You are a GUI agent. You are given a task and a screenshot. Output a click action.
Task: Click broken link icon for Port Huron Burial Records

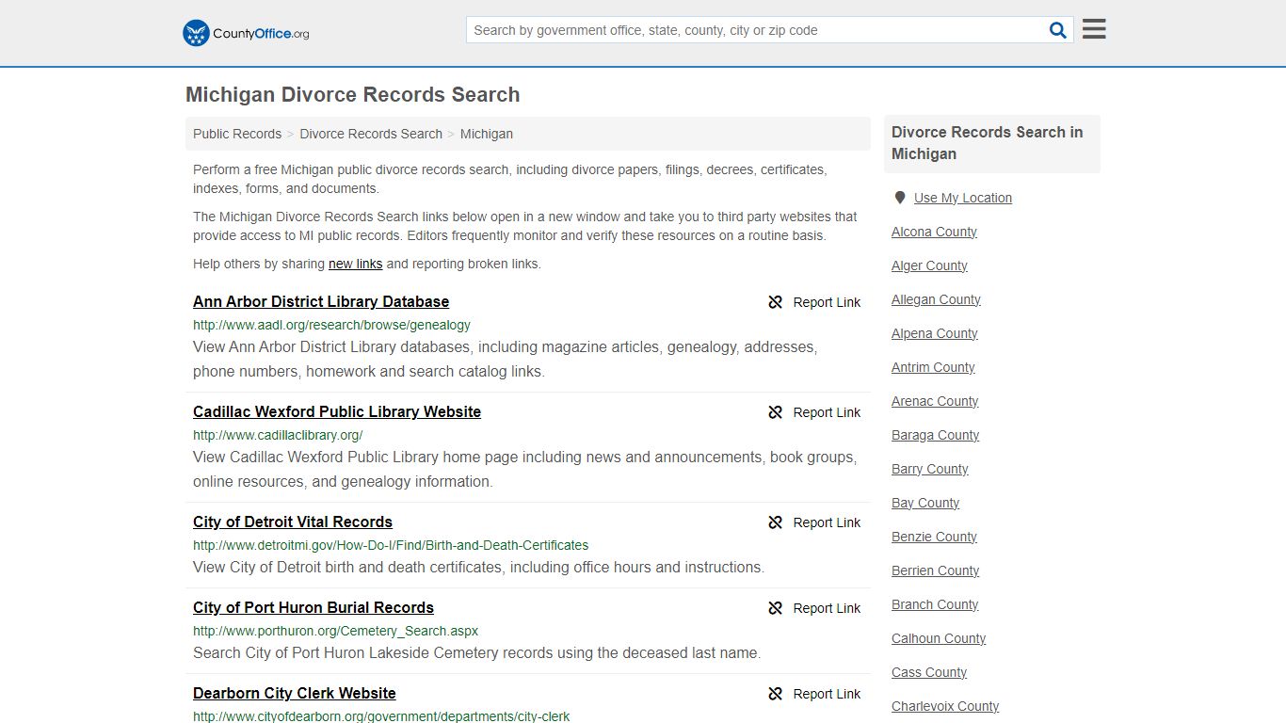776,608
